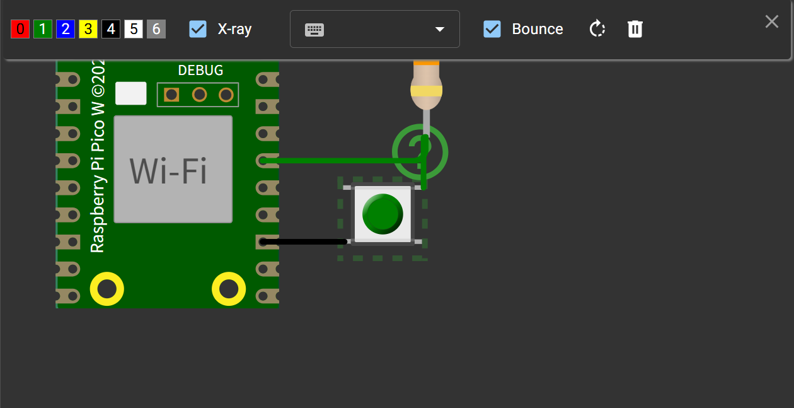Screen dimensions: 794x408
Task: Toggle the Bounce checkbox
Action: click(492, 29)
